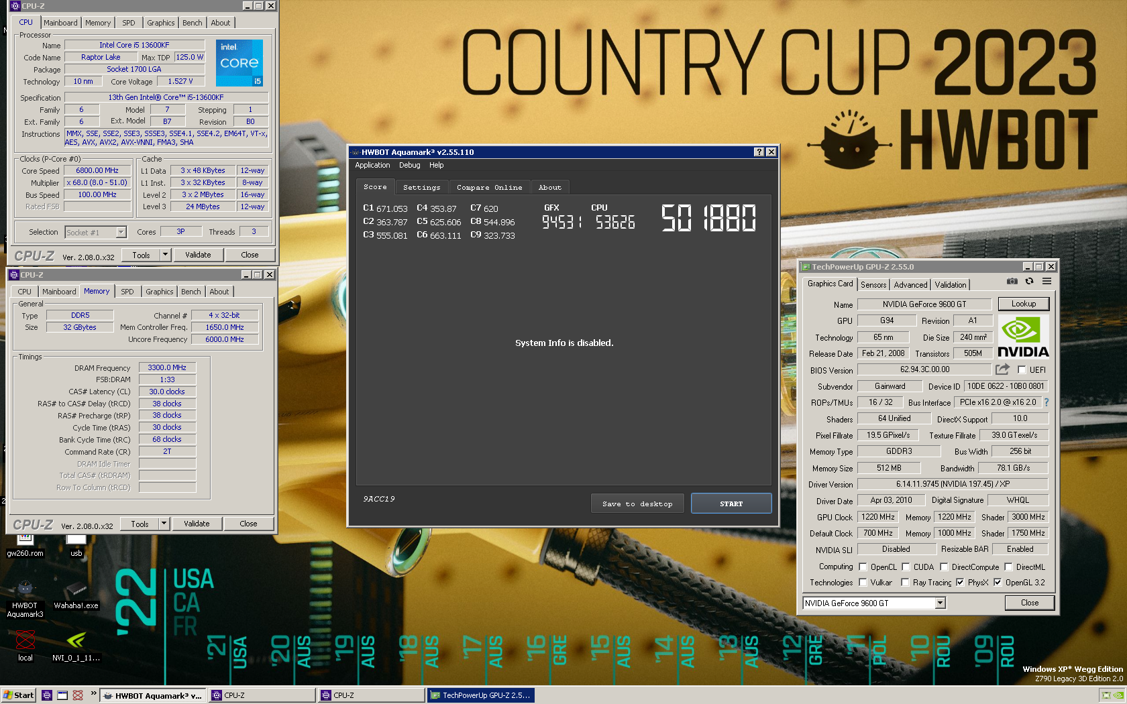Click the NVIDIA logo in GPU-Z
The height and width of the screenshot is (704, 1127).
[1023, 337]
